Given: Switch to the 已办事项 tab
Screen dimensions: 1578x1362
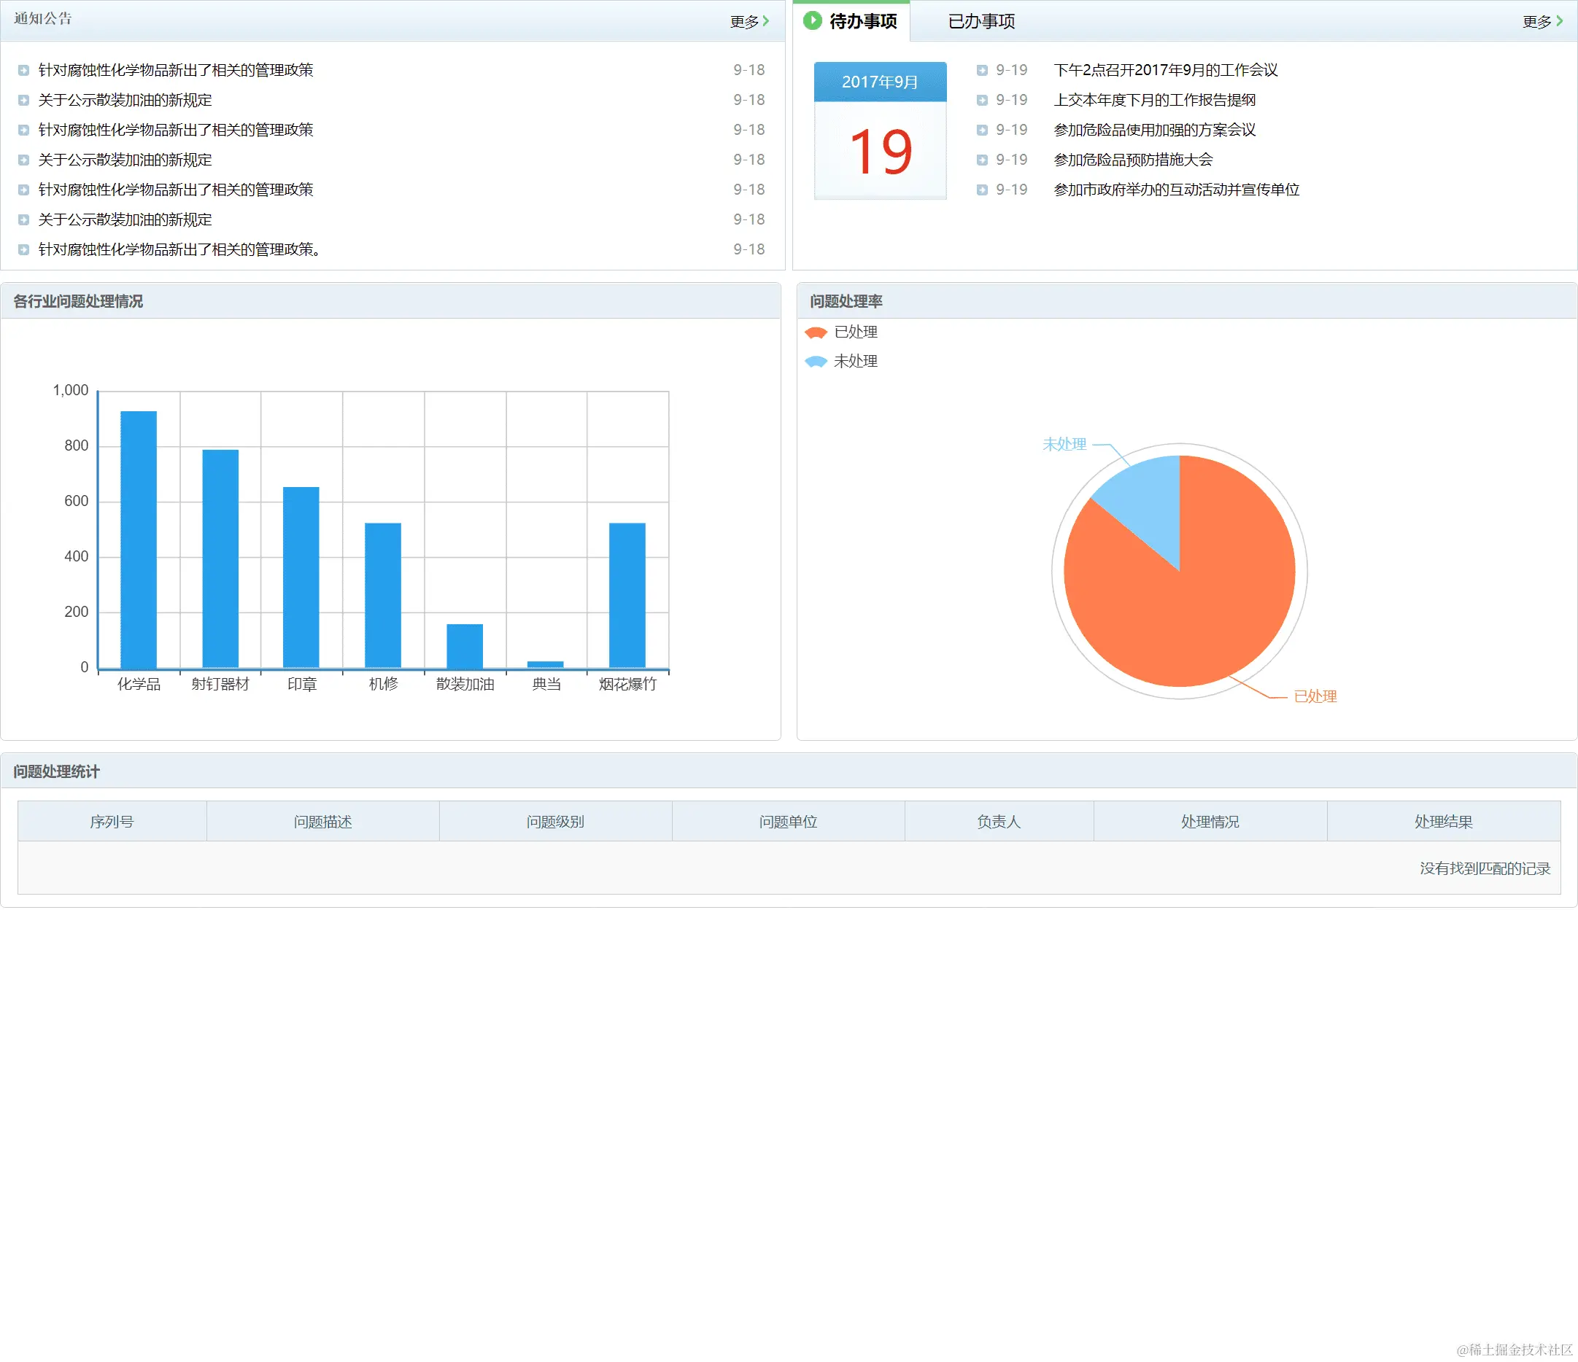Looking at the screenshot, I should 981,21.
